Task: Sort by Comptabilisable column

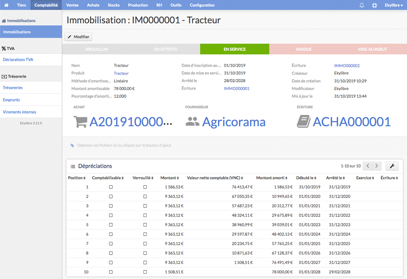Action: pyautogui.click(x=108, y=178)
